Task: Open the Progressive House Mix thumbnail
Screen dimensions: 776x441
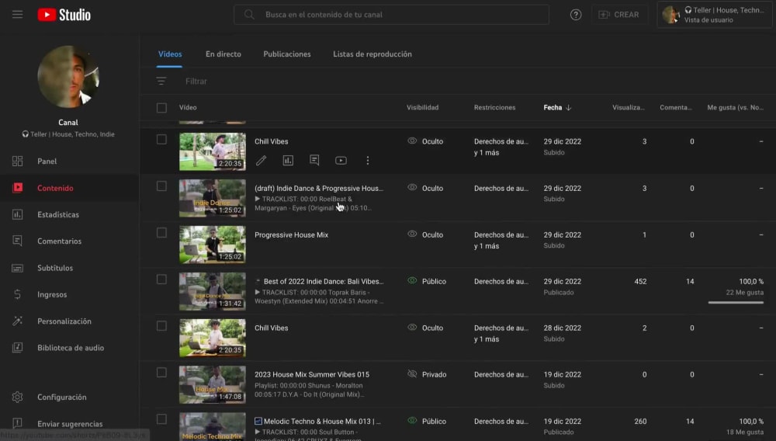Action: [213, 245]
